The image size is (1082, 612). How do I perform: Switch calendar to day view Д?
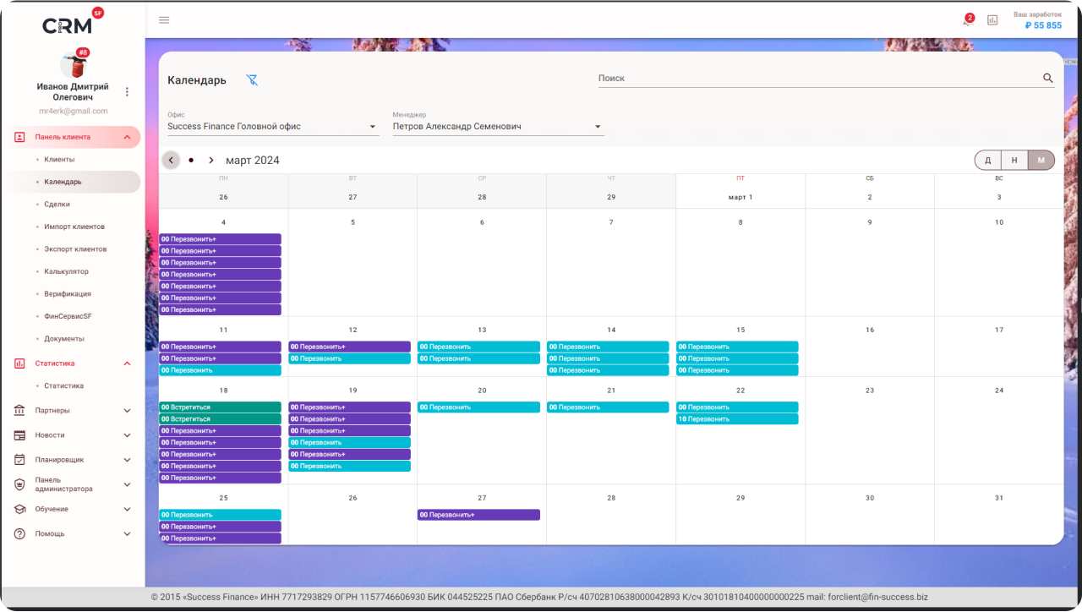pyautogui.click(x=988, y=161)
